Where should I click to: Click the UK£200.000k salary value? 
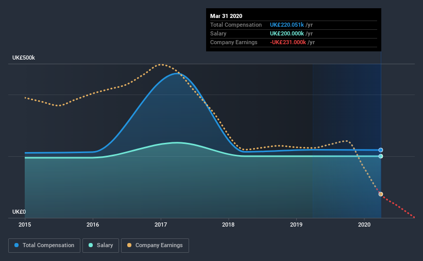(x=287, y=33)
